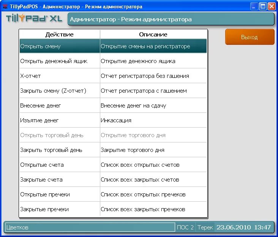The height and width of the screenshot is (237, 278).
Task: Open the Закрытые пречеки action
Action: [x=60, y=209]
